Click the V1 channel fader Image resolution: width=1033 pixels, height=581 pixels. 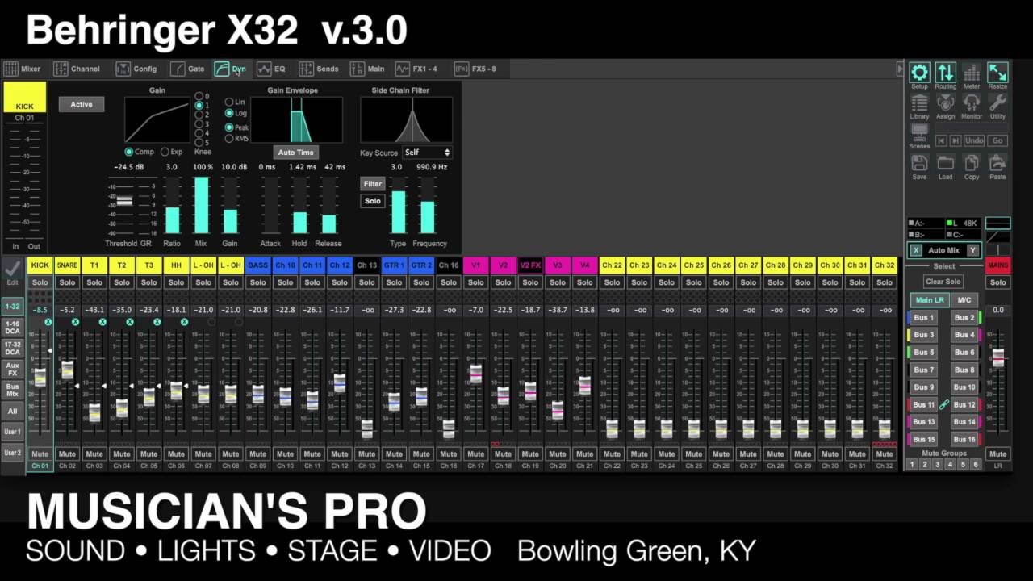click(x=475, y=374)
